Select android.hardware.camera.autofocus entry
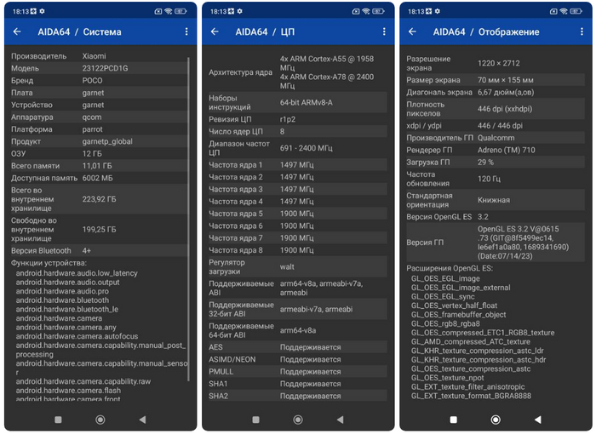Viewport: 596px width, 434px height. [x=77, y=336]
